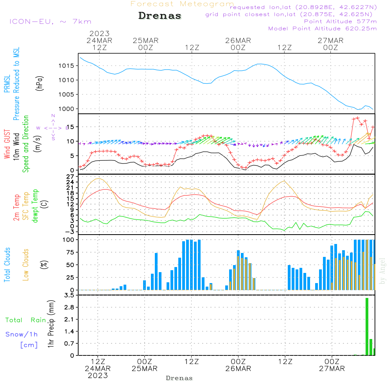Click the '(C)' temperature unit label
This screenshot has height=391, width=391.
click(45, 204)
